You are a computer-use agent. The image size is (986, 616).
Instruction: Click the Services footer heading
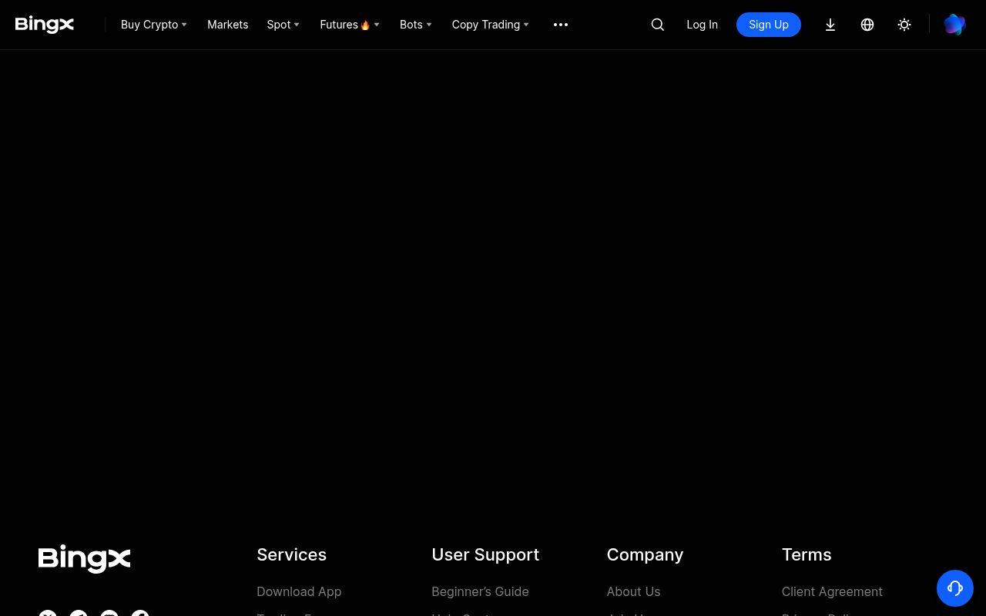[x=291, y=554]
